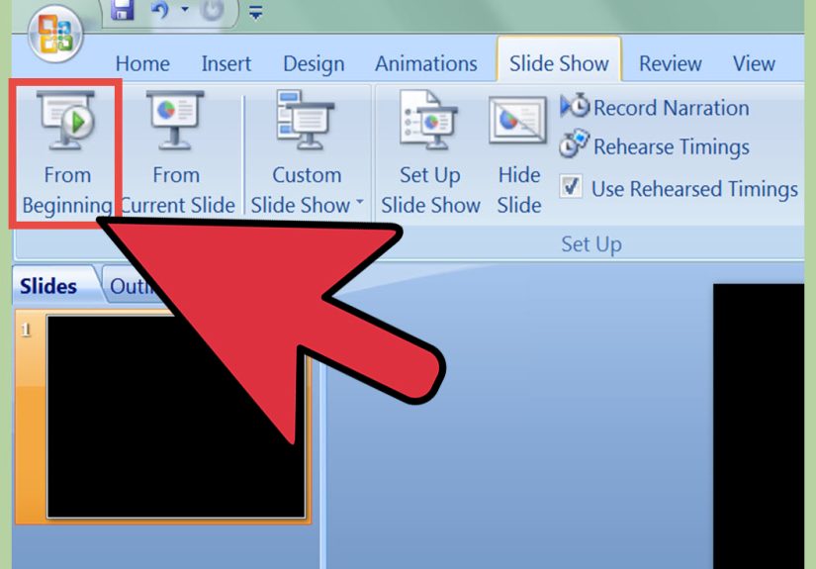
Task: Save presentation with floppy disk icon
Action: tap(122, 10)
